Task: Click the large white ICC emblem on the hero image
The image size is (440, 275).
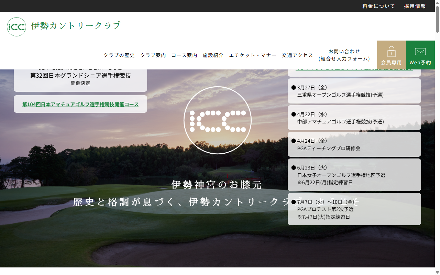Action: (218, 120)
